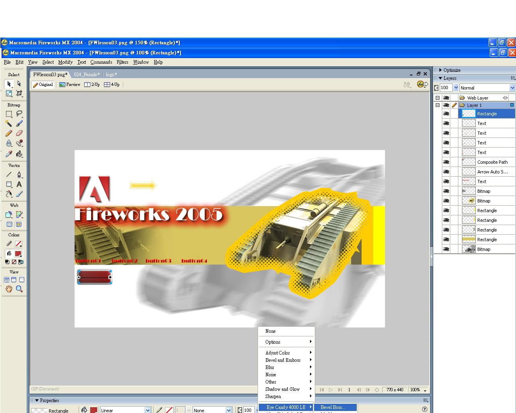Click the fill color swatch in Properties

tap(94, 410)
